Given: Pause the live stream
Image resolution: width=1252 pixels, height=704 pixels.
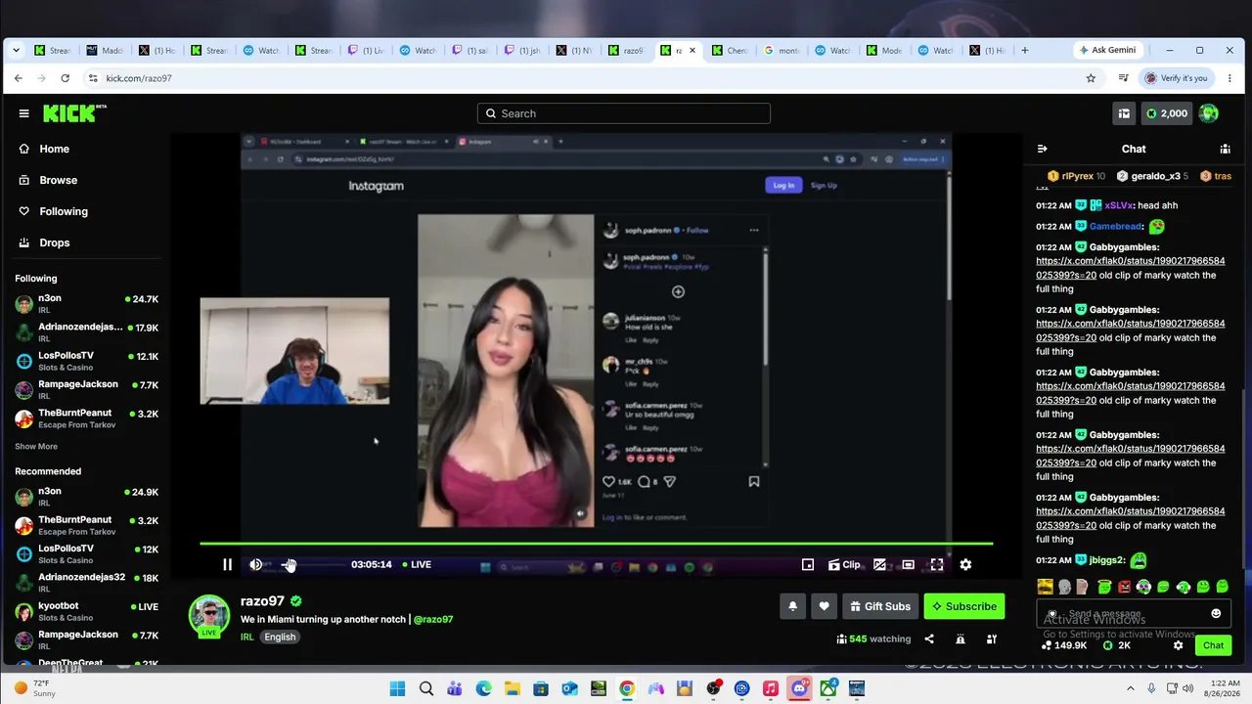Looking at the screenshot, I should 227,564.
